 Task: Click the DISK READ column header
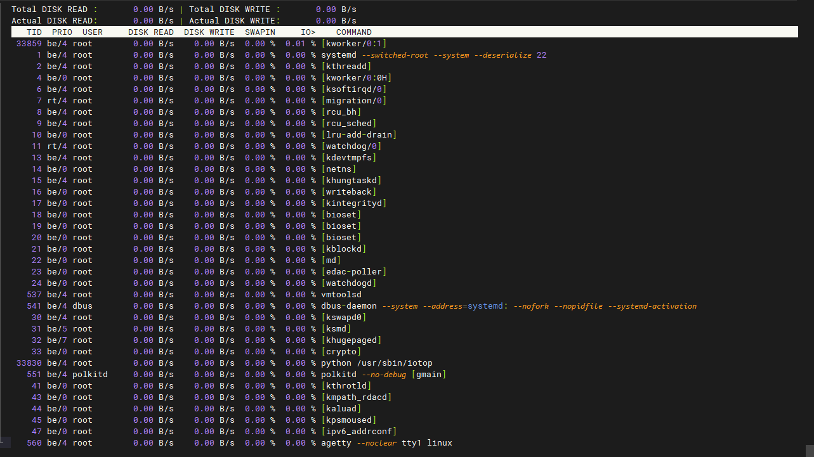click(x=151, y=32)
